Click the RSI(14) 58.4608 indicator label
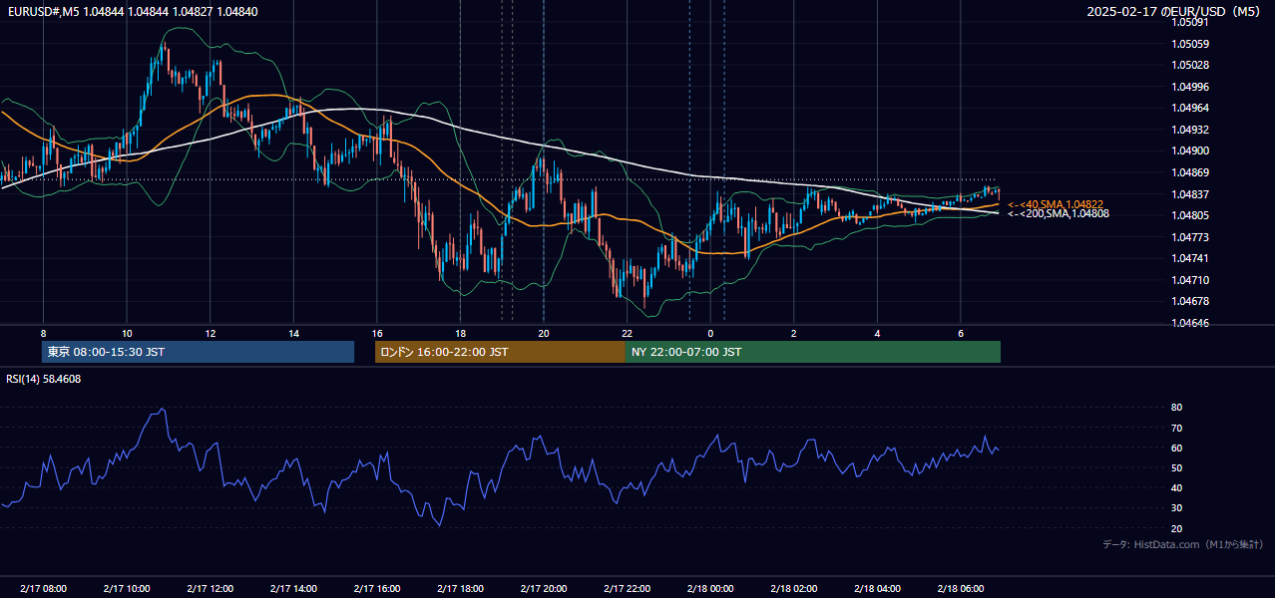Viewport: 1275px width, 598px height. pos(44,379)
